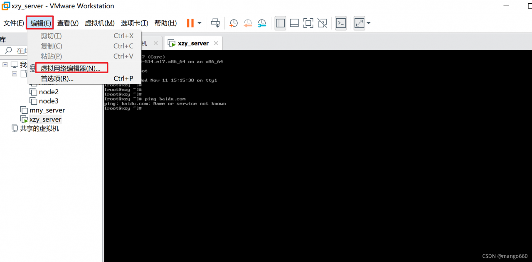Viewport: 532px width, 262px height.
Task: Click the computer icon at the tree root
Action: 15,65
